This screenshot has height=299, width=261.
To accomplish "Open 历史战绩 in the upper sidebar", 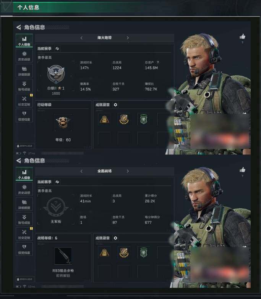I will pos(24,56).
